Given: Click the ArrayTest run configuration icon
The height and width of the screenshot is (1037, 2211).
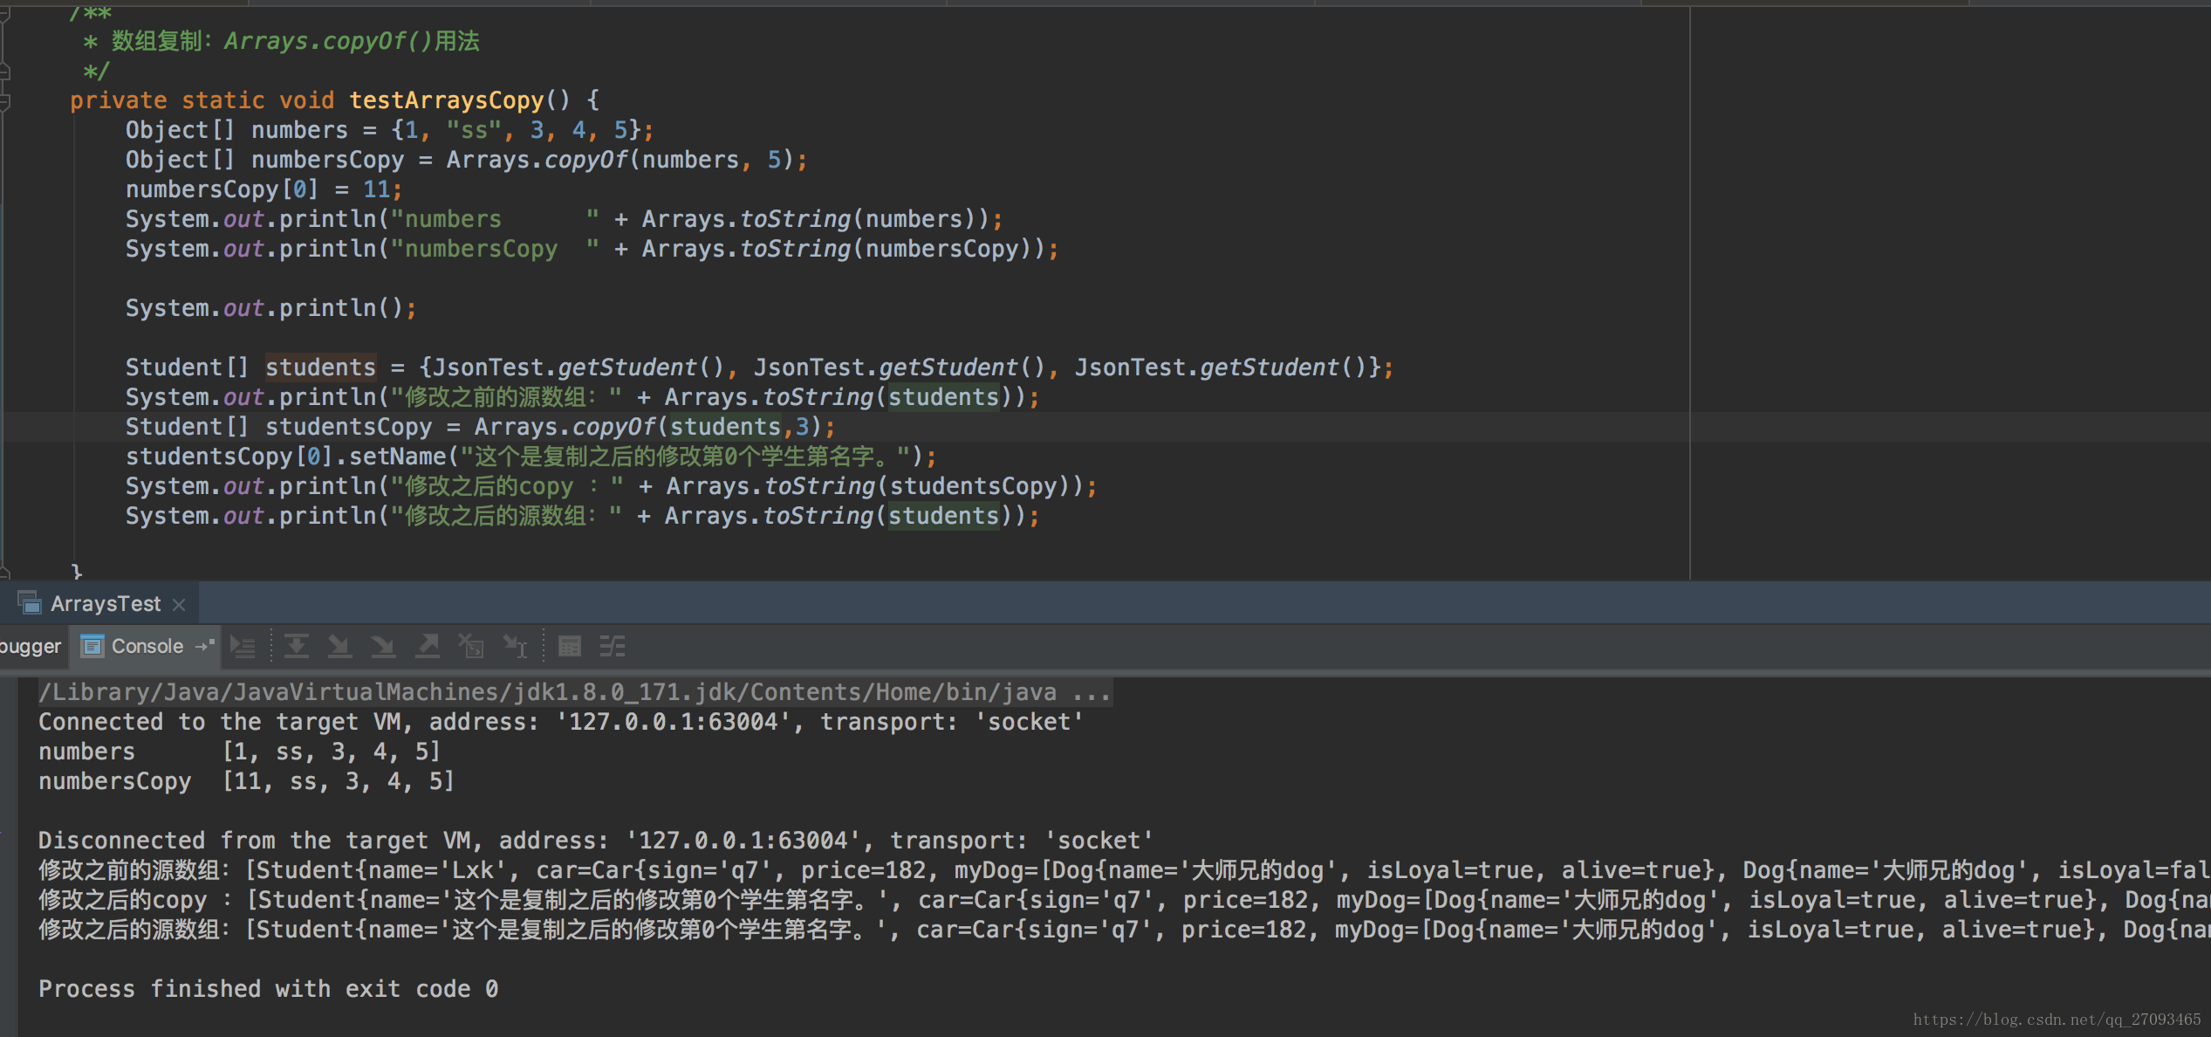Looking at the screenshot, I should coord(30,603).
